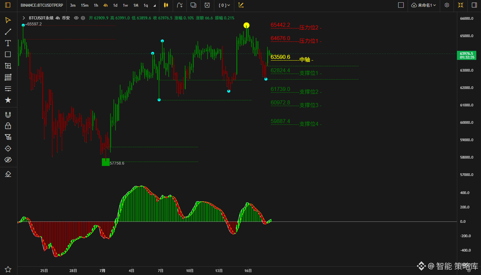Click the 62824.4 green price value
Screen dimensions: 481x275
(x=280, y=71)
